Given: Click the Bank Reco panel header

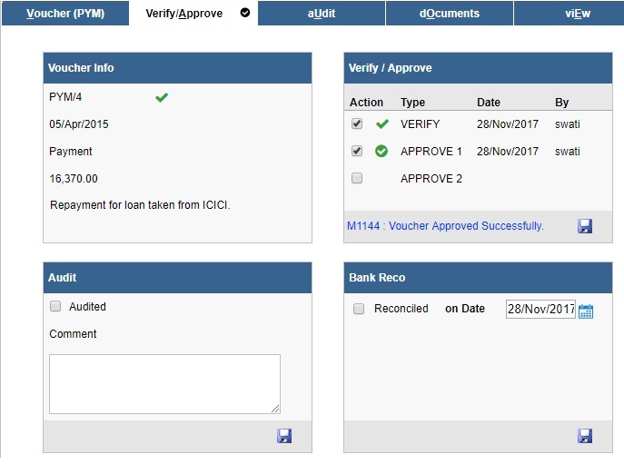Looking at the screenshot, I should 478,278.
